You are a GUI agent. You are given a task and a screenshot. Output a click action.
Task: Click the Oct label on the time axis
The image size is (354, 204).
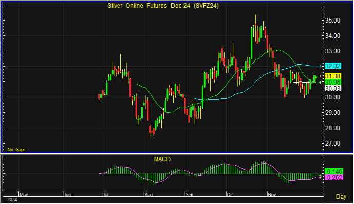[x=230, y=194]
